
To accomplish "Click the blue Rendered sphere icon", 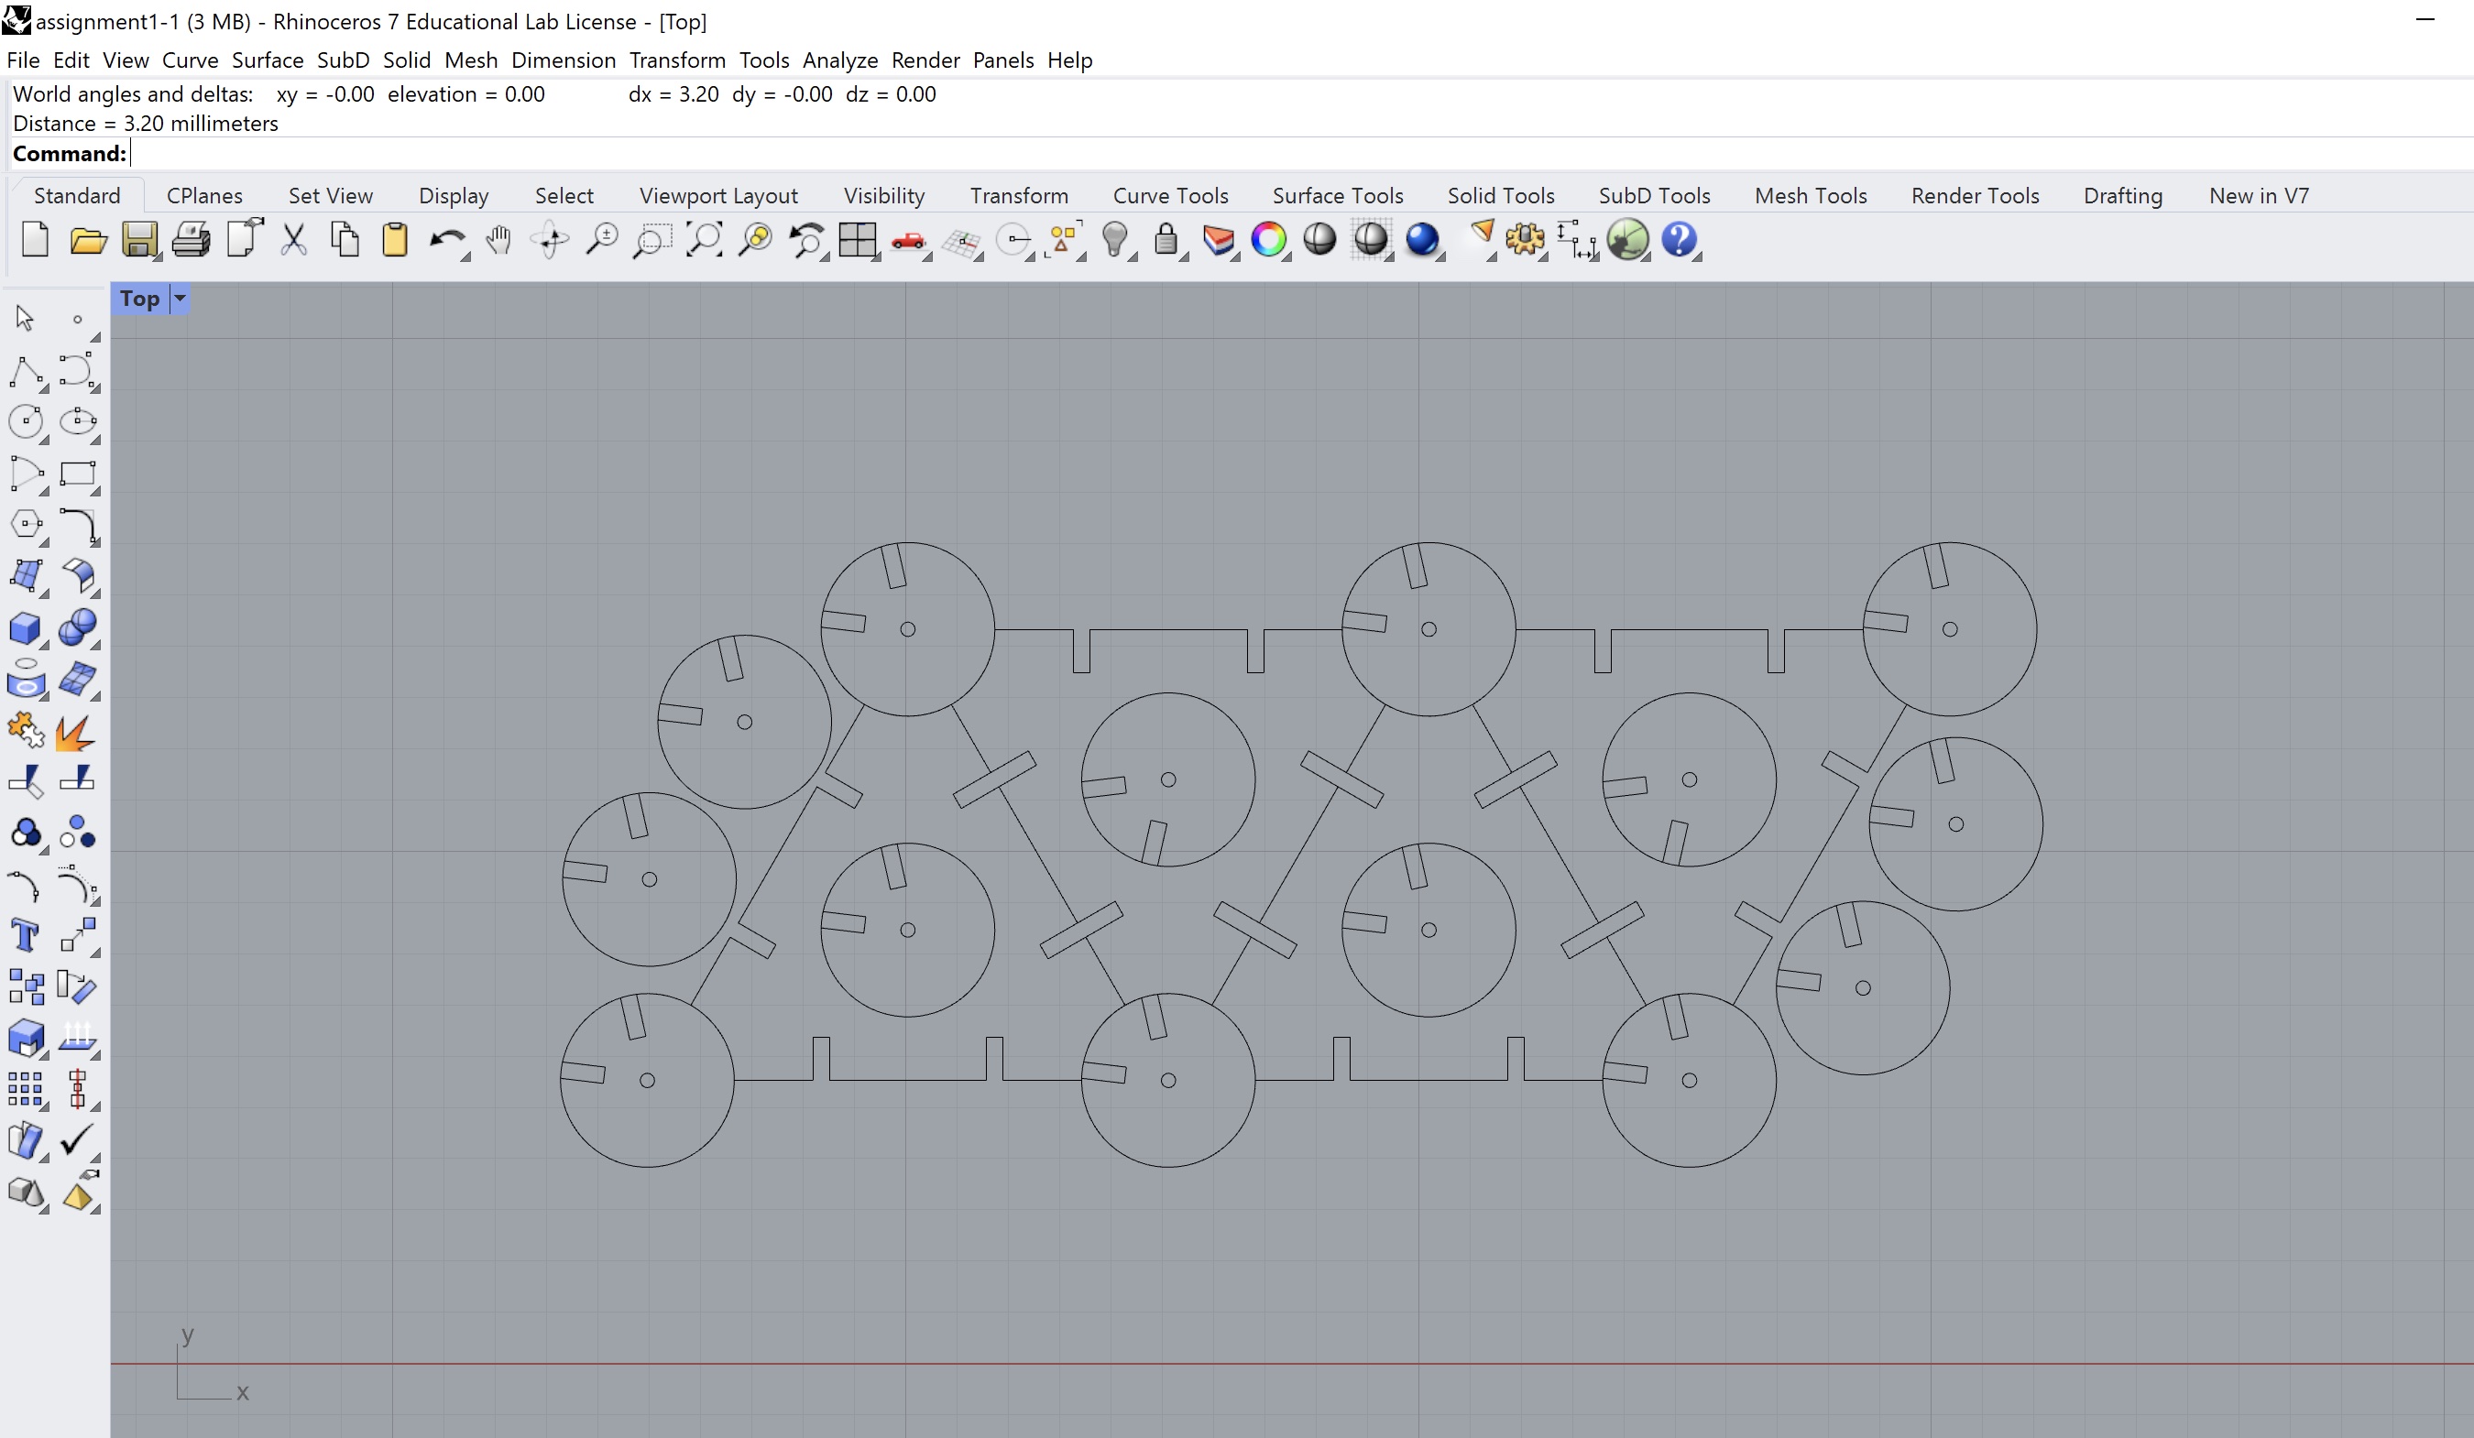I will click(1422, 239).
